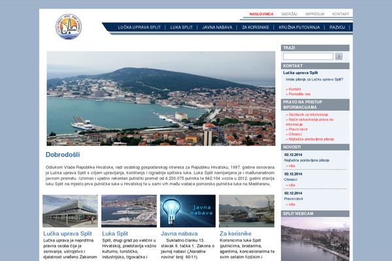This screenshot has width=392, height=261.
Task: Open više under Najčešće postavljana pitanja news
Action: [291, 166]
